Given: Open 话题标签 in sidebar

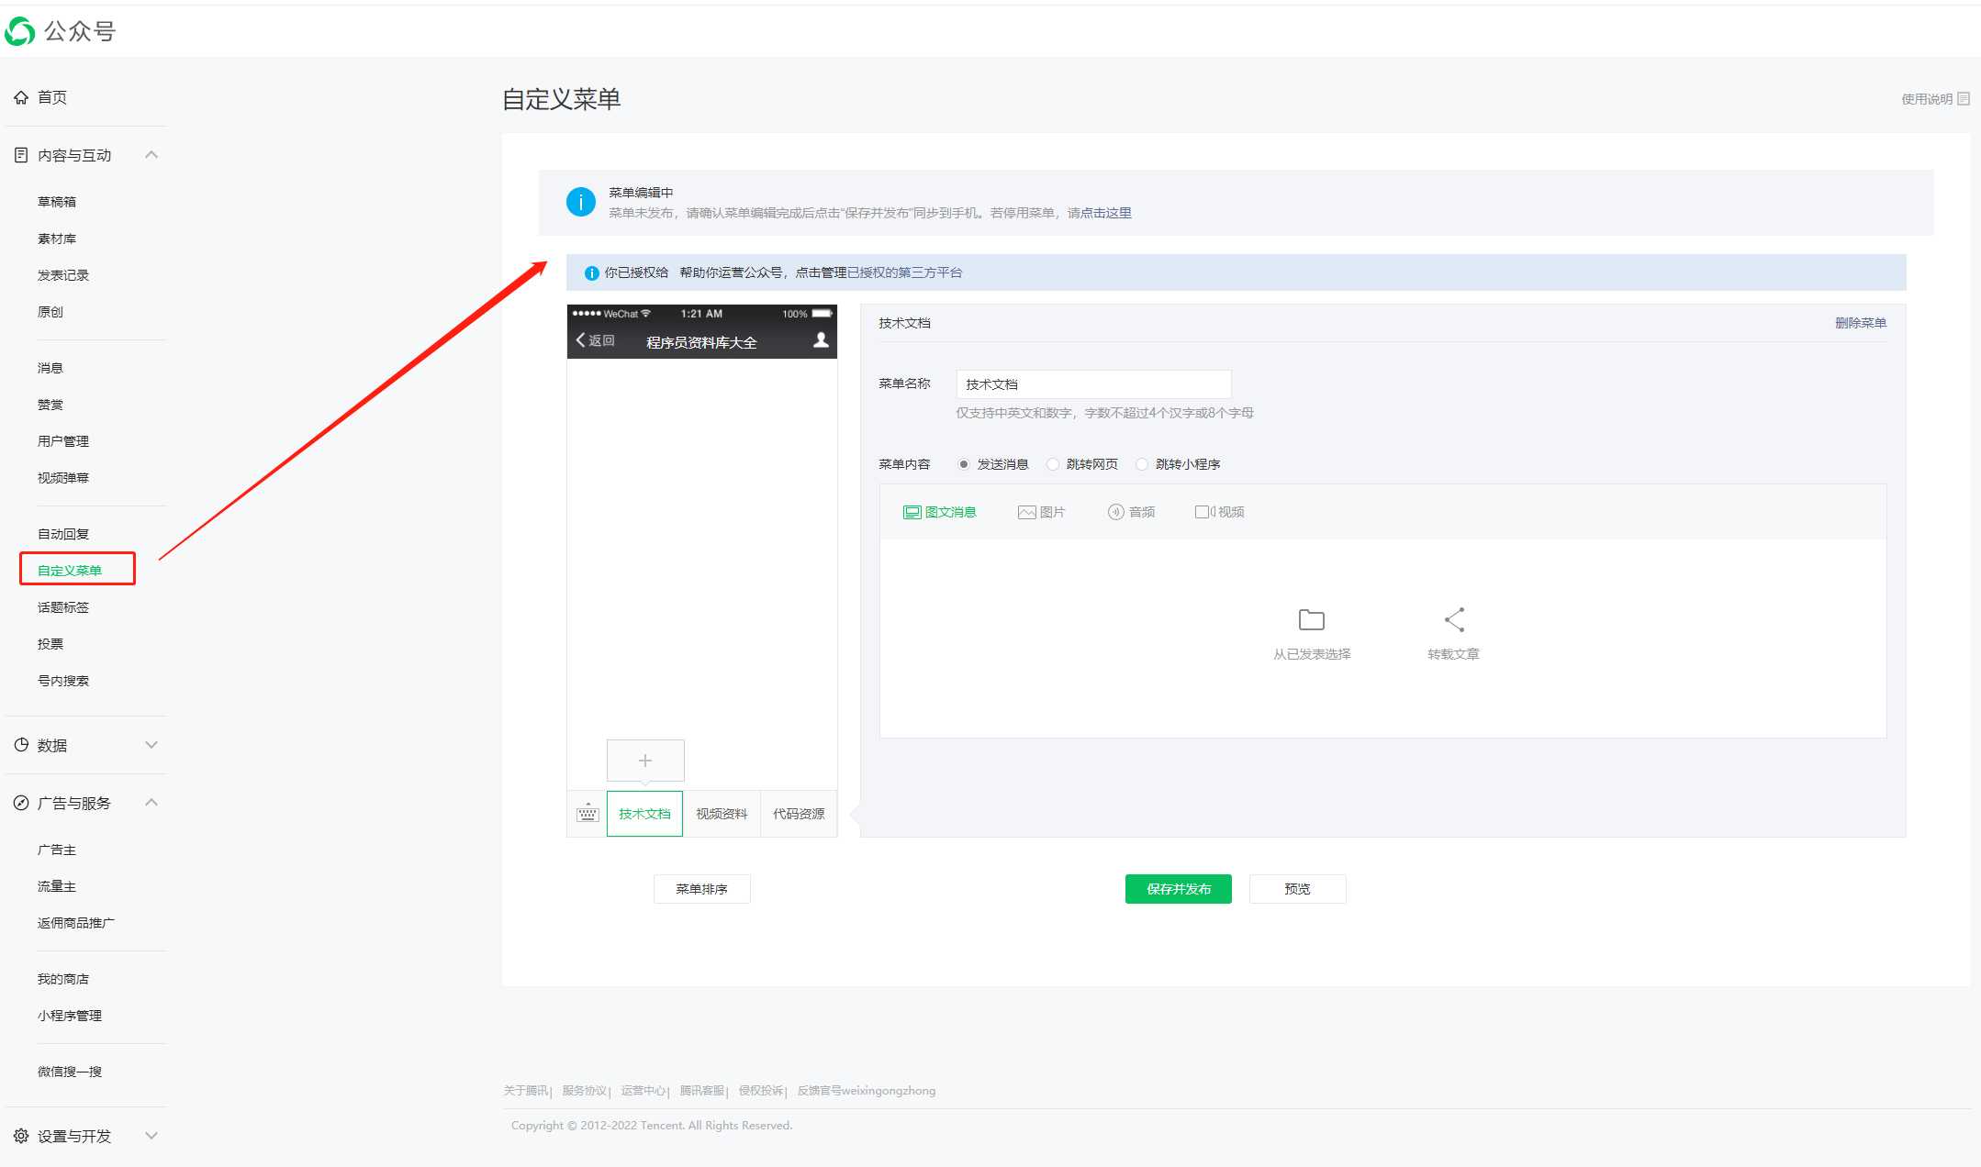Looking at the screenshot, I should pyautogui.click(x=63, y=607).
